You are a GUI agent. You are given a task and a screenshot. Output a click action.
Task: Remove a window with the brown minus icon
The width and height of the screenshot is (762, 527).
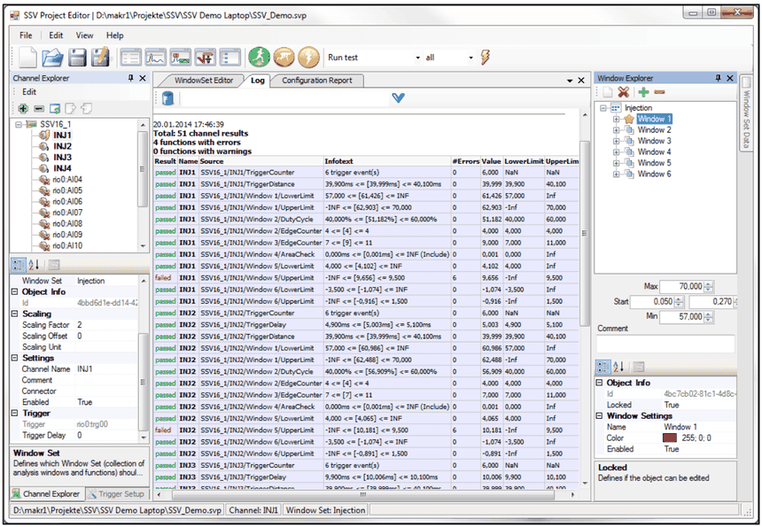point(659,92)
